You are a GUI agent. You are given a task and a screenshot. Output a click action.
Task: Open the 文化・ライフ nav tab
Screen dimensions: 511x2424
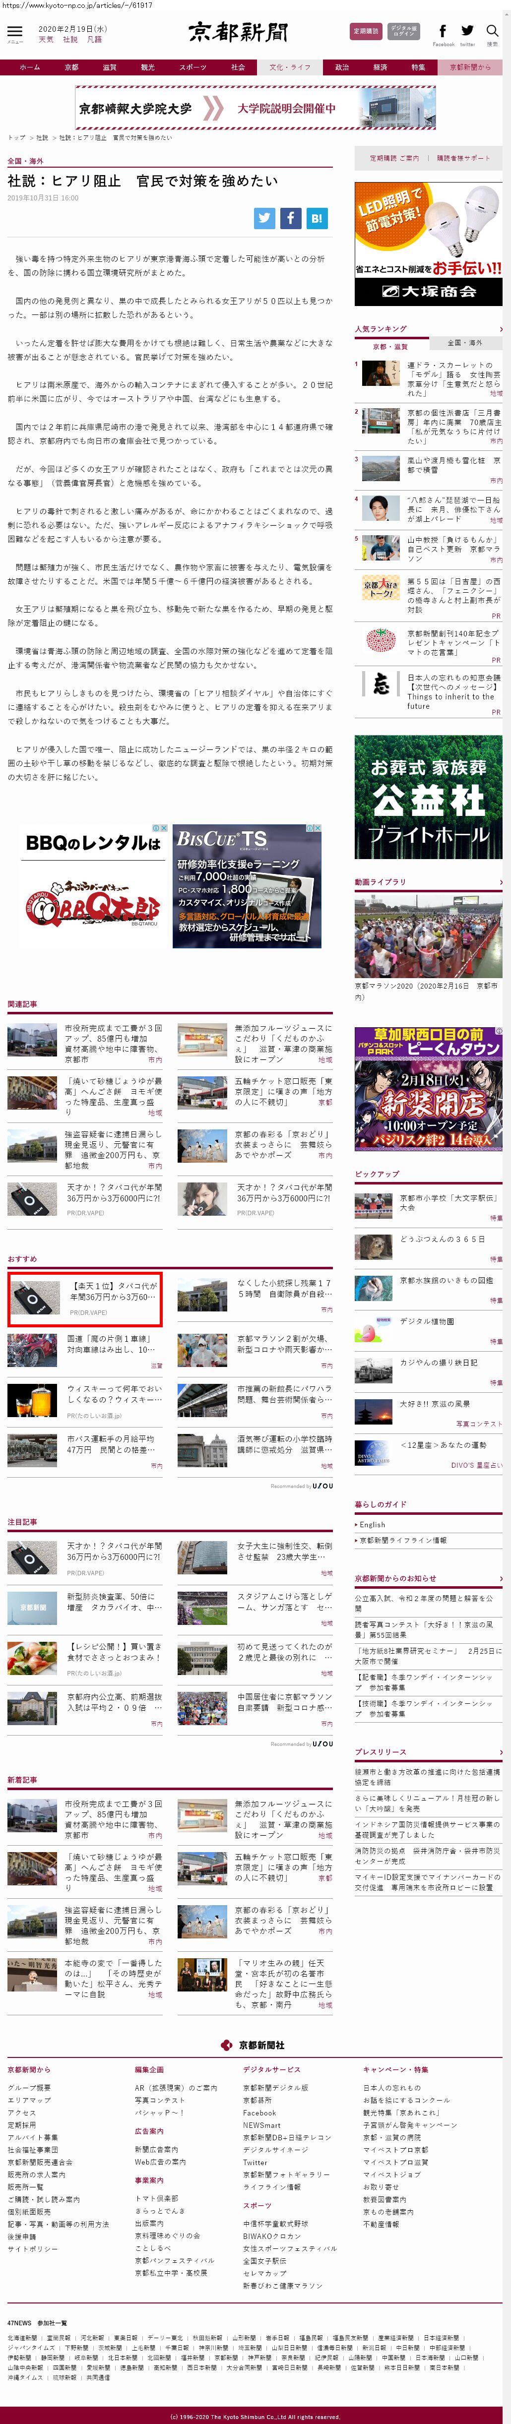tap(289, 67)
